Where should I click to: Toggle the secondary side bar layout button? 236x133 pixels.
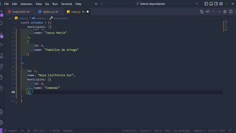click(x=216, y=4)
